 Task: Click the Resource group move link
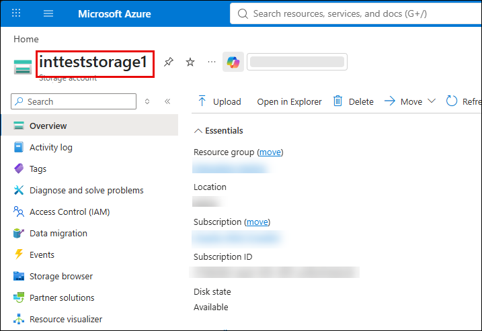point(270,152)
